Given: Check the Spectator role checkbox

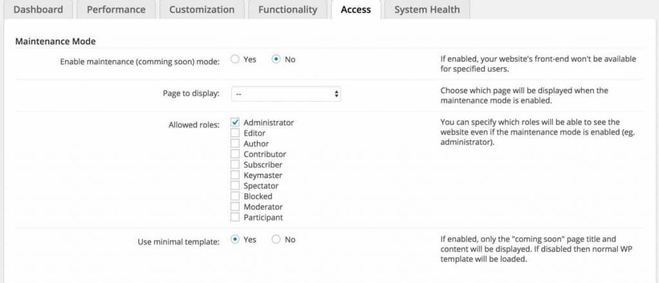Looking at the screenshot, I should click(x=236, y=186).
